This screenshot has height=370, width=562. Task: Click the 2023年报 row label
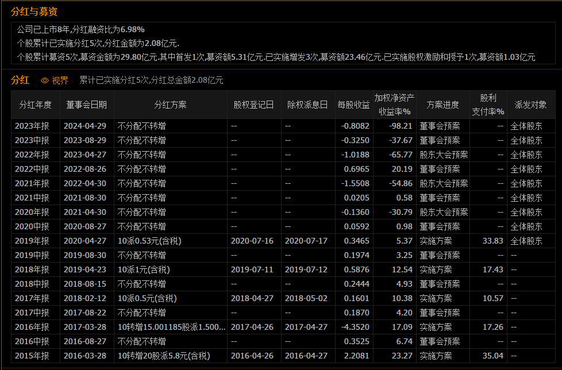tap(32, 126)
